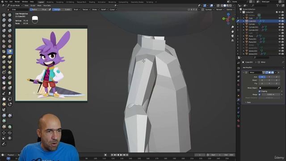
Task: Jump to the timeline start frame
Action: coord(112,155)
